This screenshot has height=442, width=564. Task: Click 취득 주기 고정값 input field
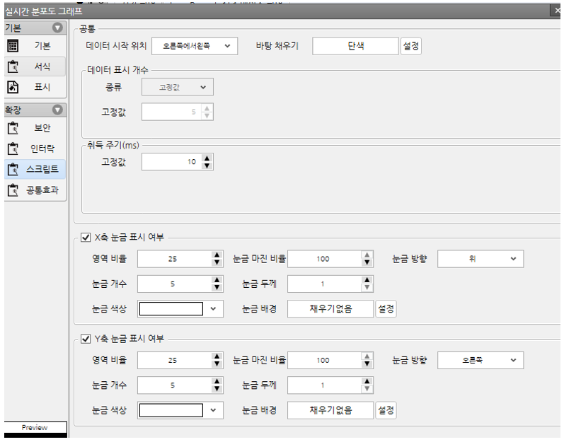(x=172, y=162)
